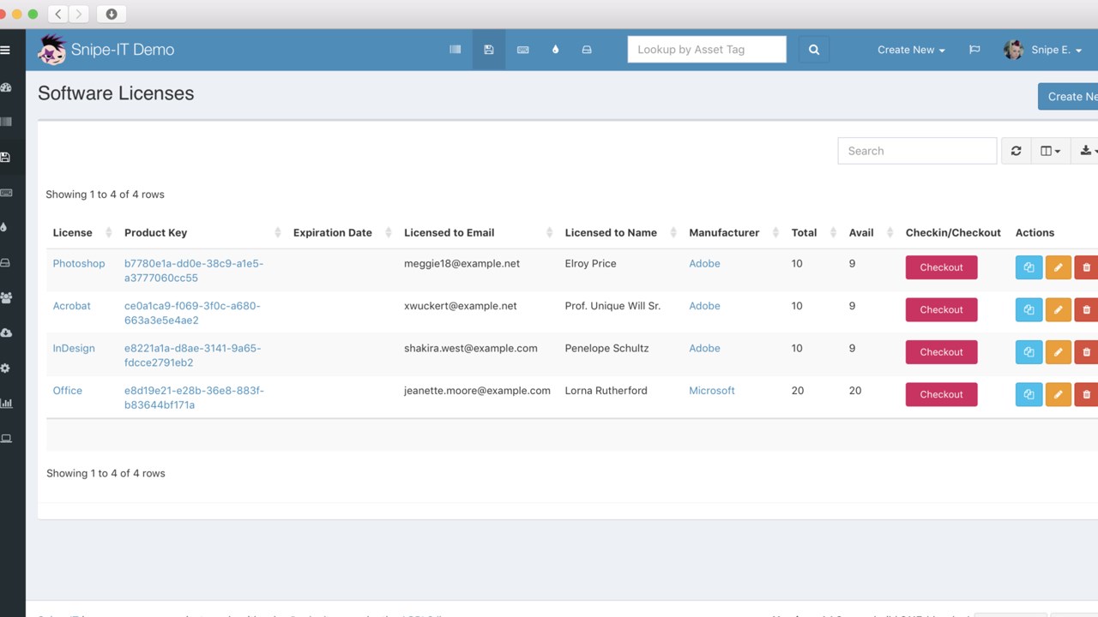1098x617 pixels.
Task: Click the Snipe-IT Demo title
Action: pyautogui.click(x=123, y=50)
